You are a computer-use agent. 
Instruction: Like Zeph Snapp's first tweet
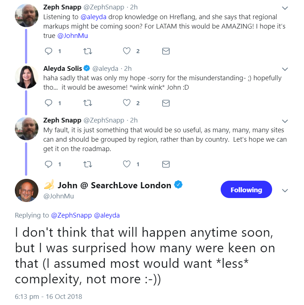pos(126,51)
